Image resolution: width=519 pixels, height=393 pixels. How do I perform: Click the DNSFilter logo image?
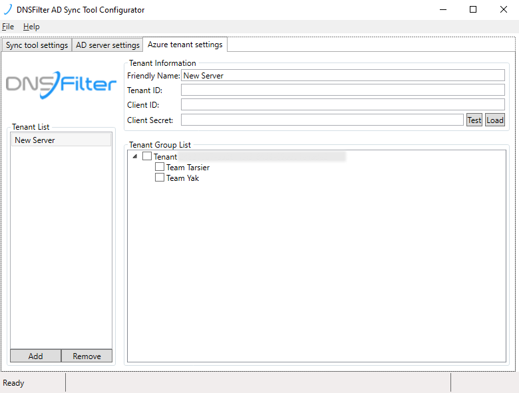[61, 84]
